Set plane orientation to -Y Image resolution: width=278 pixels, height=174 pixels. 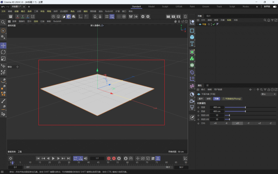pyautogui.click(x=249, y=123)
